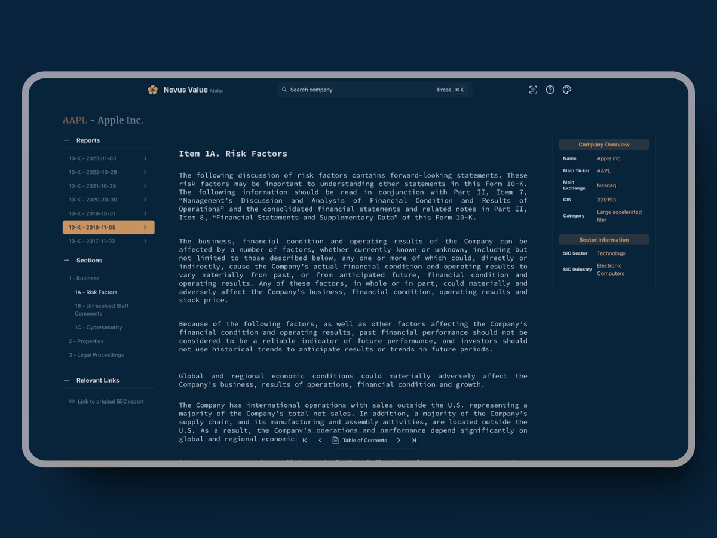717x538 pixels.
Task: Open the help question mark icon
Action: 550,90
